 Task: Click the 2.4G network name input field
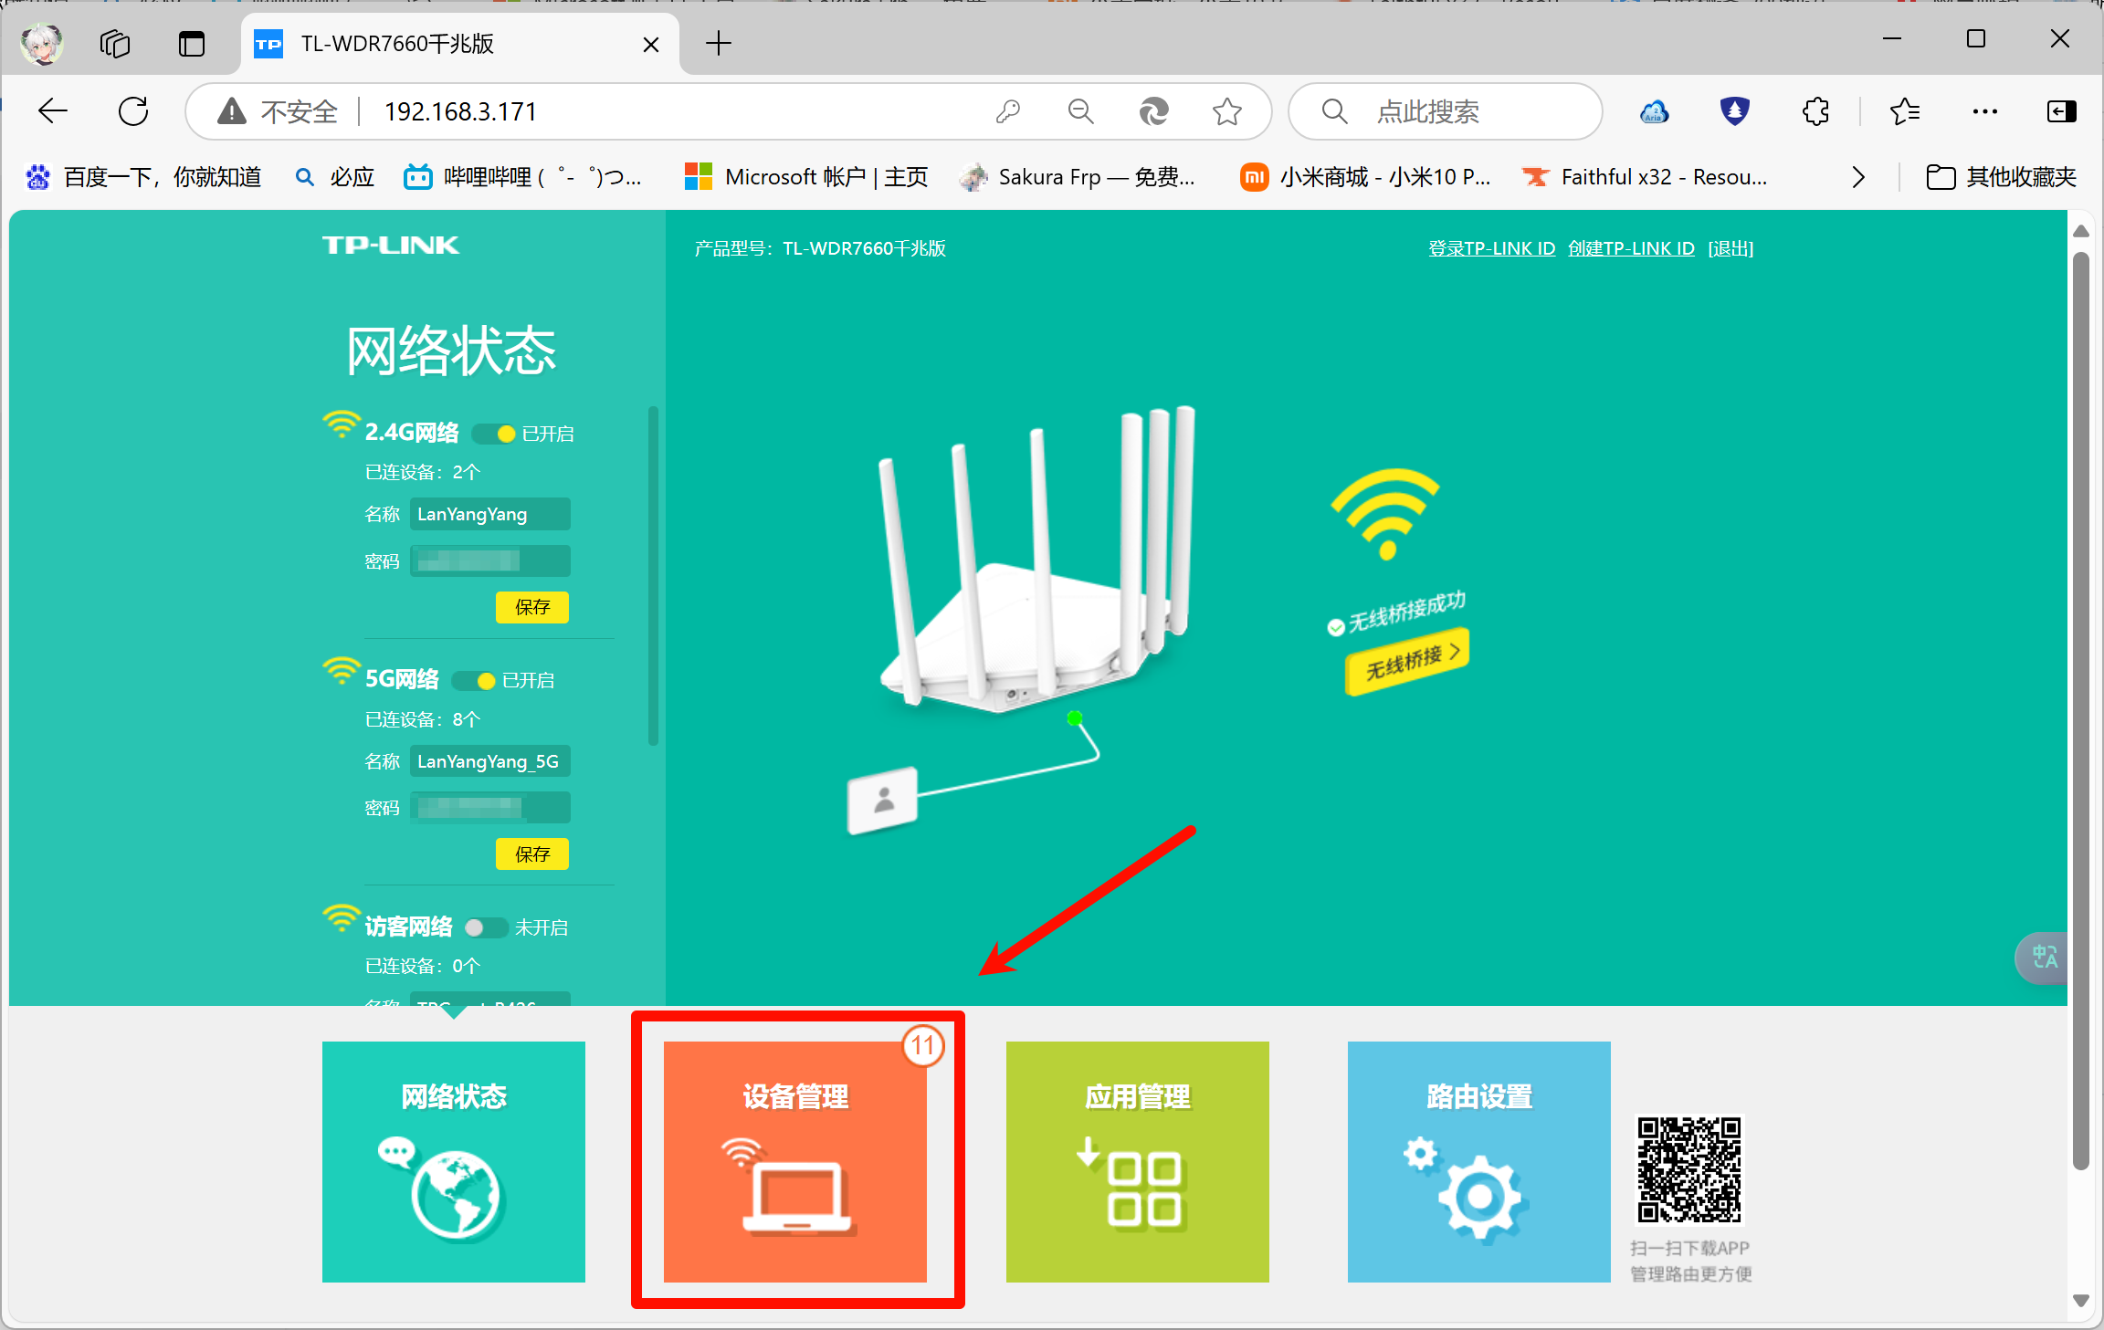point(489,514)
